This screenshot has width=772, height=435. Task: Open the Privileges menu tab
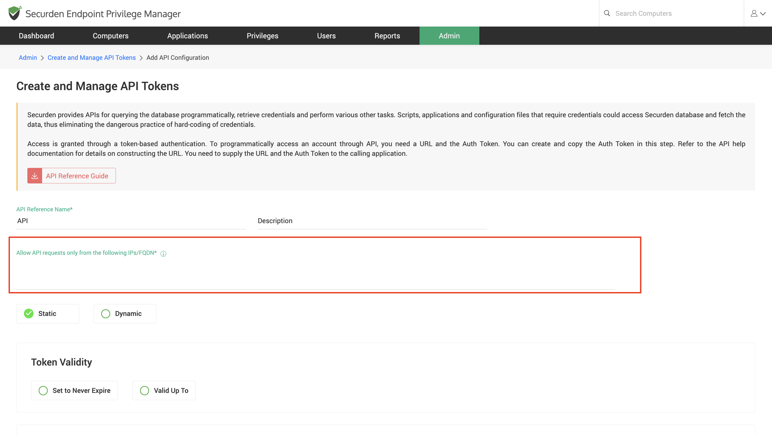click(262, 36)
